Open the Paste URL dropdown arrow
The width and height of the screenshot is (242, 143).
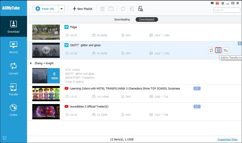point(61,9)
